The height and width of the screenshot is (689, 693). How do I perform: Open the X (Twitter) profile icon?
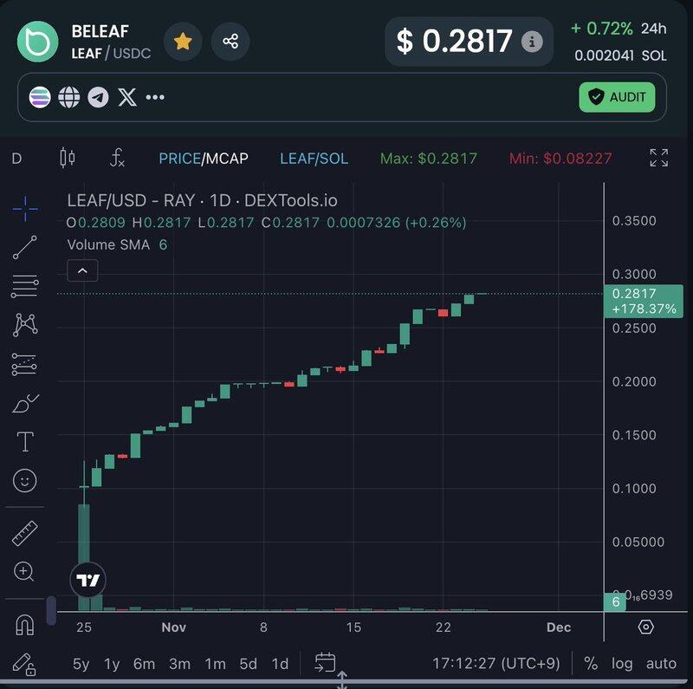click(127, 97)
